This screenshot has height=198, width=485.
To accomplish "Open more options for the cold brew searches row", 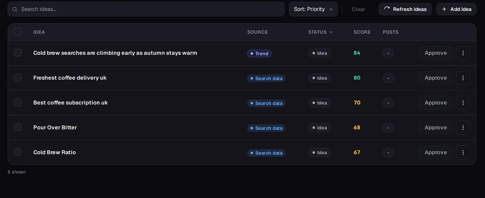I will [463, 53].
